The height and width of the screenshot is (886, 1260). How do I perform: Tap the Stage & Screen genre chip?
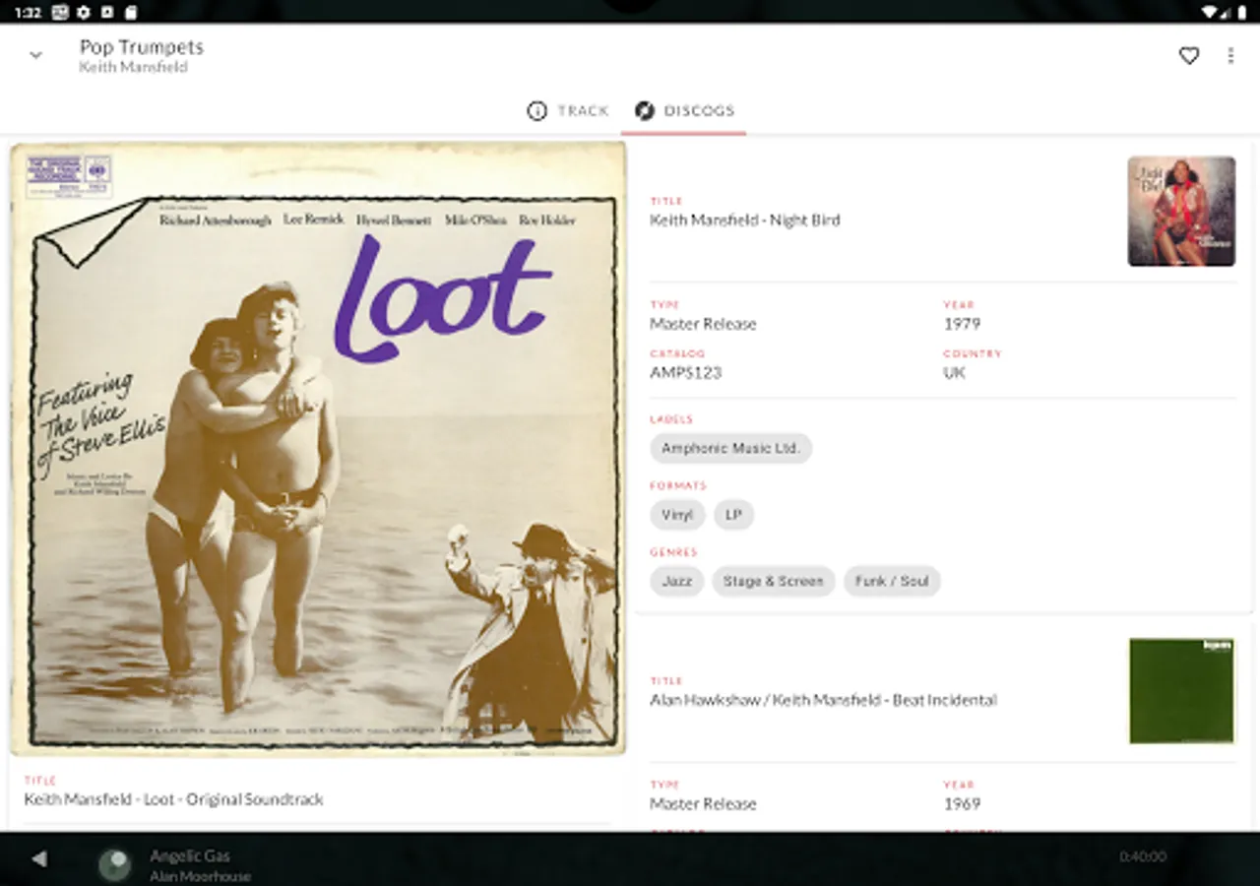tap(773, 581)
